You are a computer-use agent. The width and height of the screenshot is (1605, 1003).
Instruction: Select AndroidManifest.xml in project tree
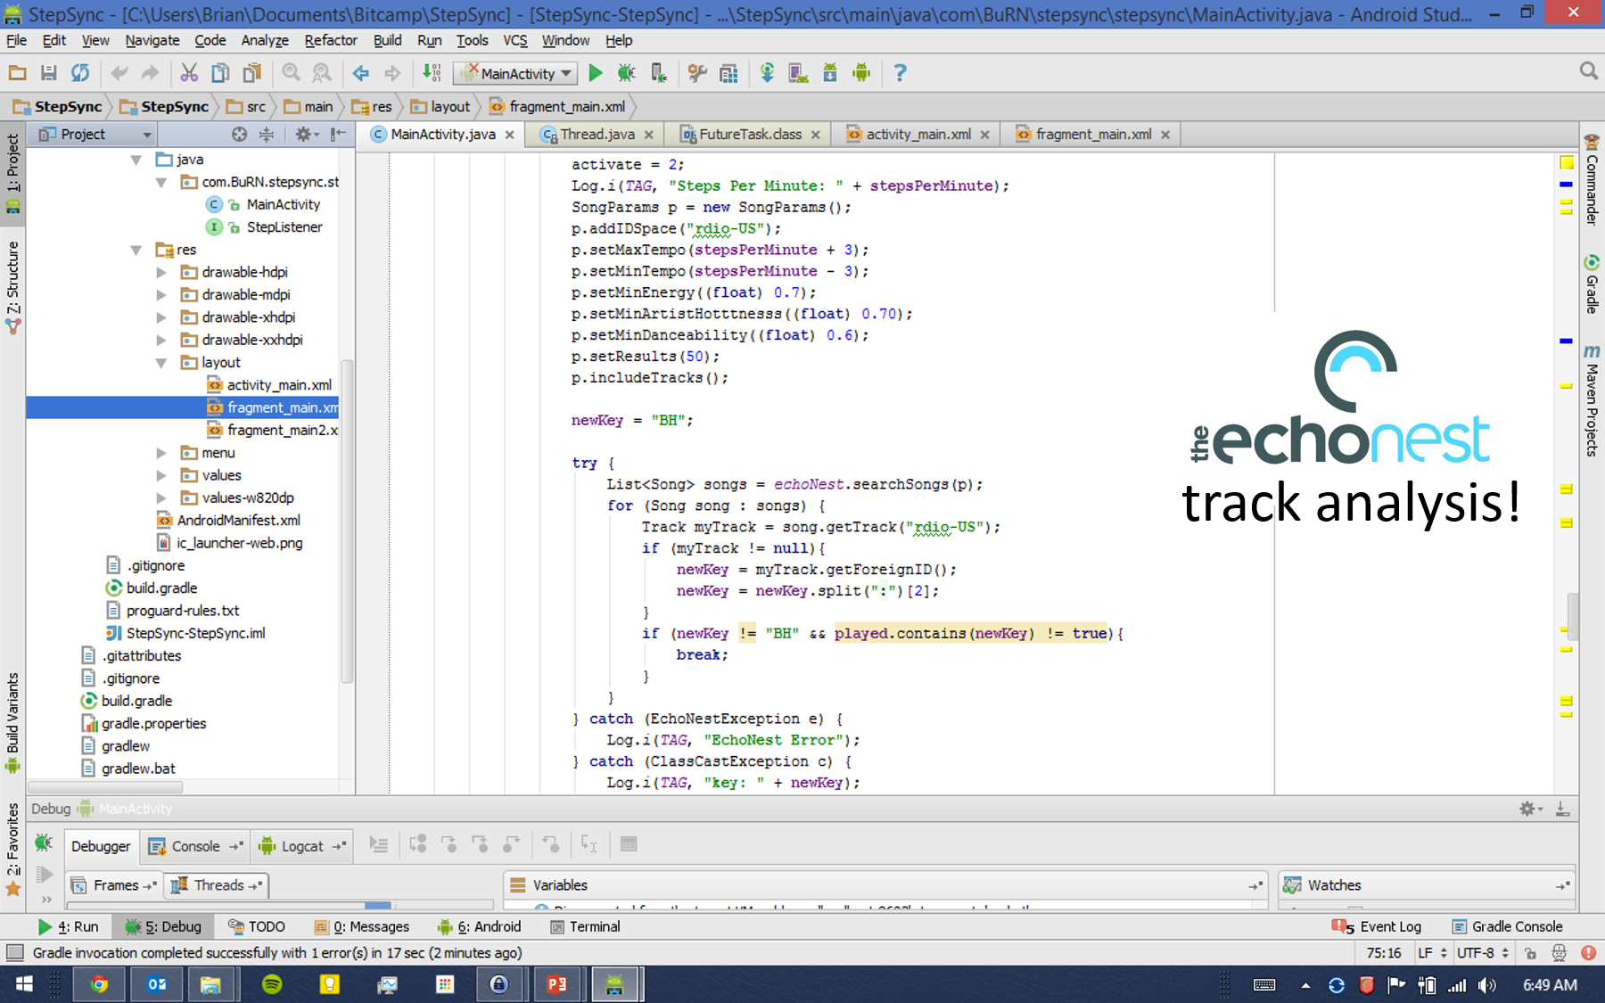238,521
